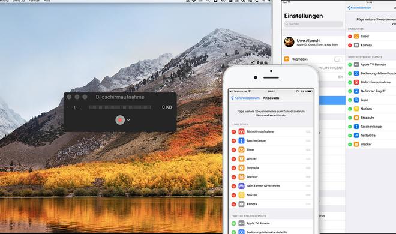Screen dimensions: 396x234
Task: Go back to Kontrollzentrum on the iPad
Action: [x=359, y=8]
